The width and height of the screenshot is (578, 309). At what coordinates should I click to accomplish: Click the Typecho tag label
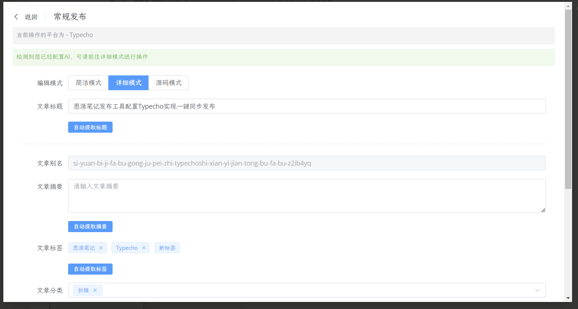[127, 248]
